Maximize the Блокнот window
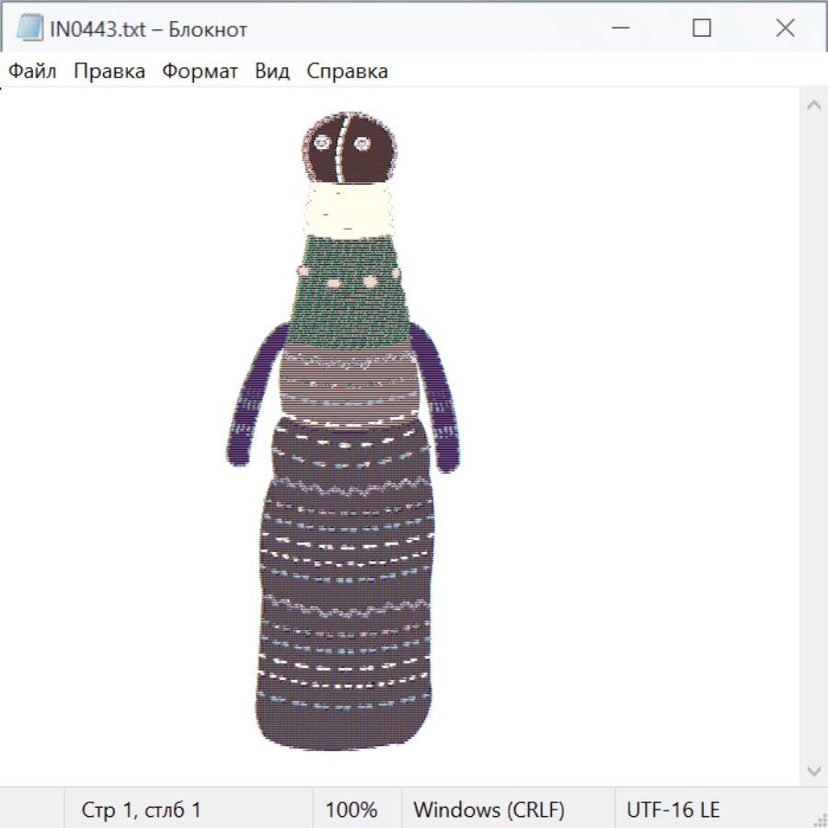 coord(702,29)
